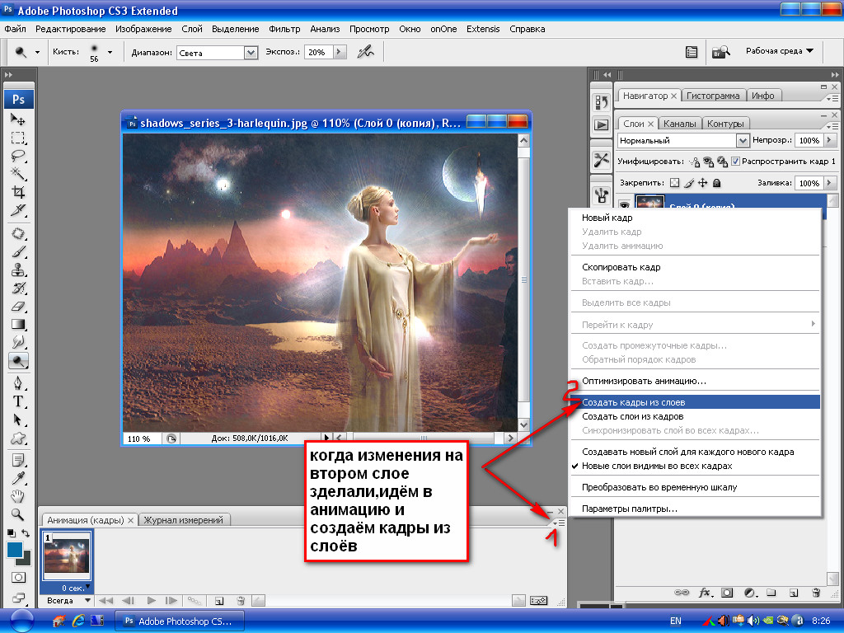This screenshot has height=633, width=844.
Task: Select frame 1 thumbnail in Animation
Action: pos(67,556)
